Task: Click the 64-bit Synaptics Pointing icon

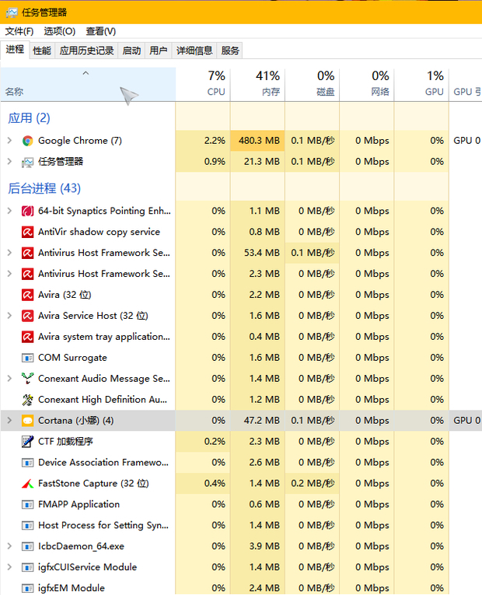Action: 28,211
